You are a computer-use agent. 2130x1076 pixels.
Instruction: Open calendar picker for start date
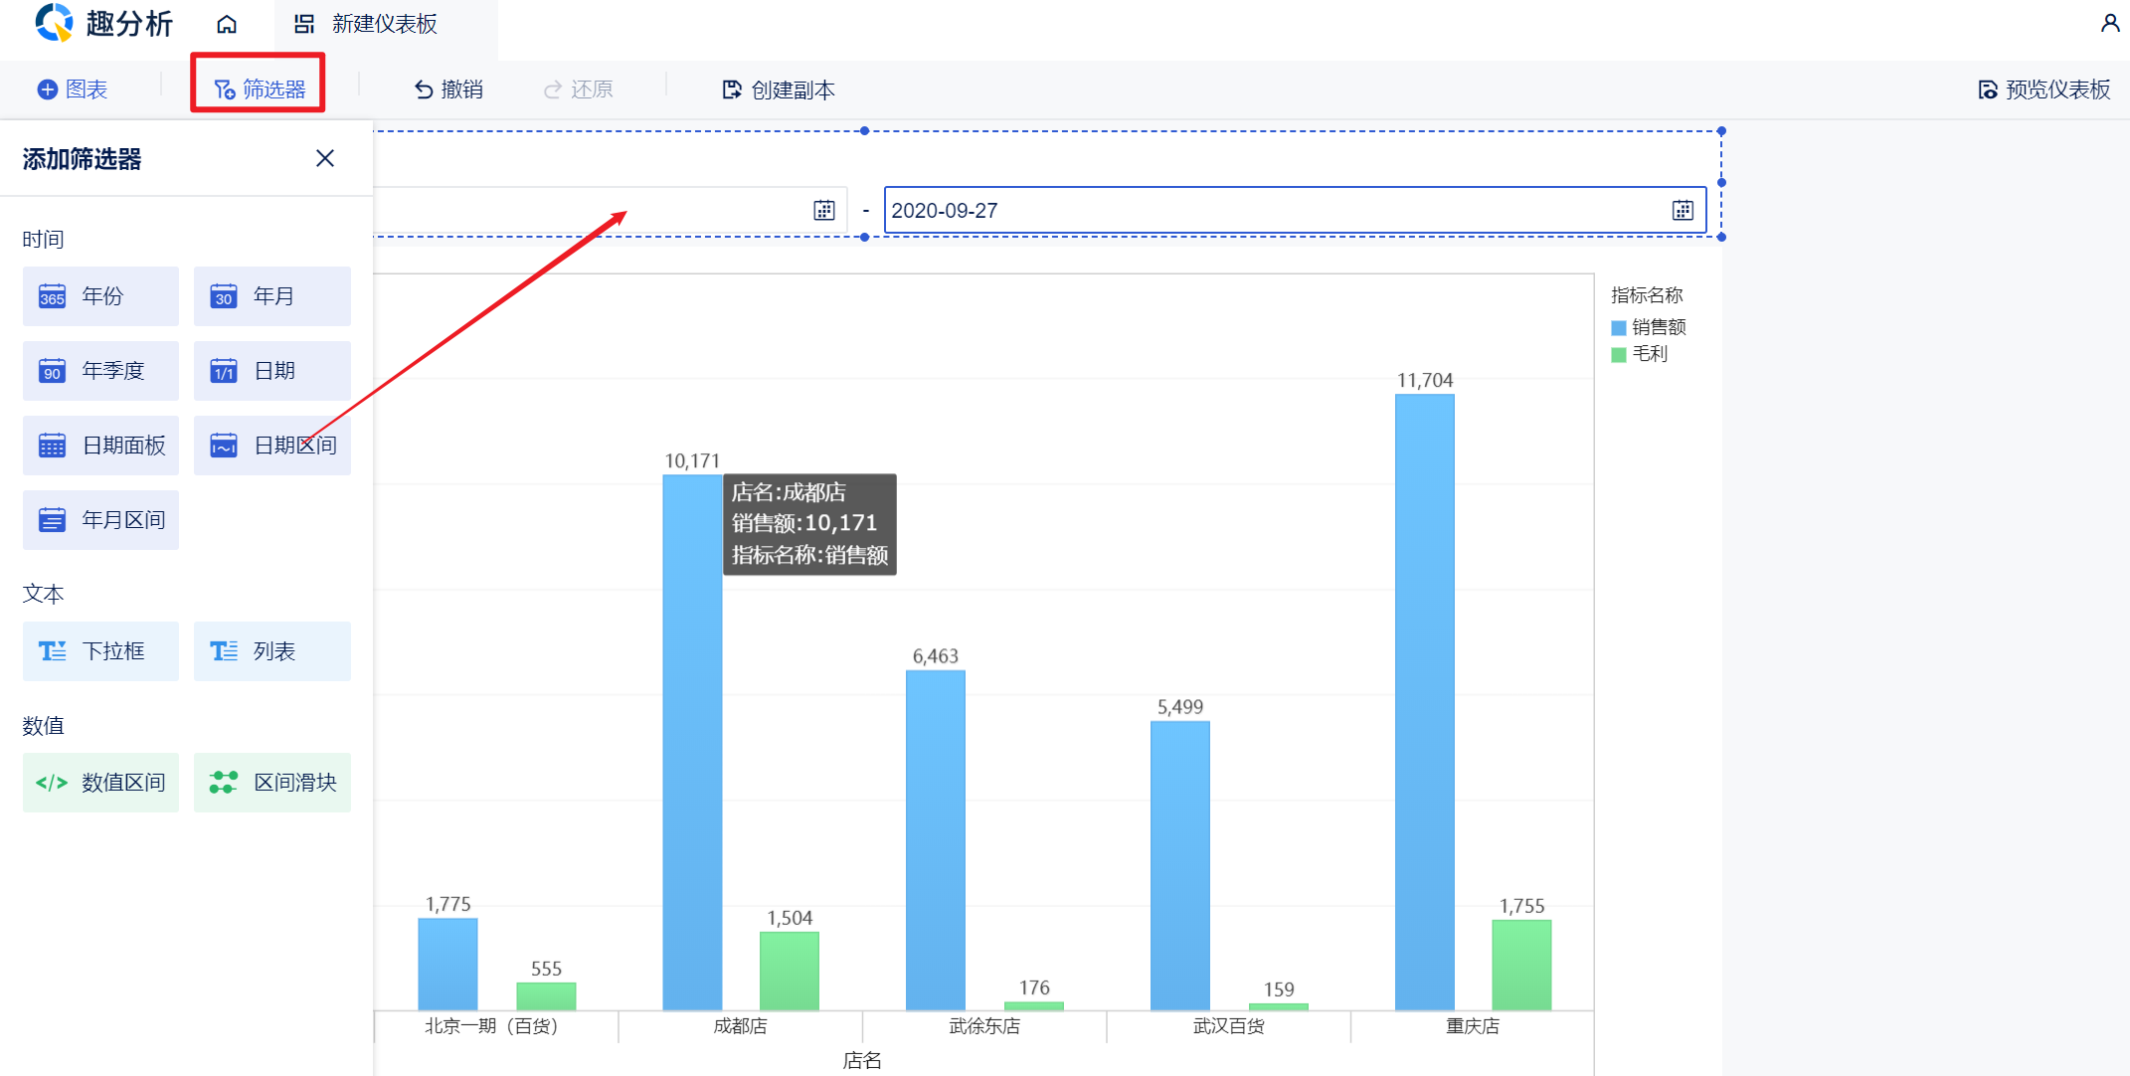tap(824, 211)
